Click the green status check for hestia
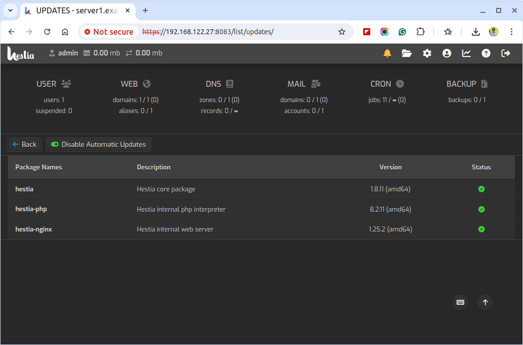This screenshot has height=345, width=523. pos(481,189)
